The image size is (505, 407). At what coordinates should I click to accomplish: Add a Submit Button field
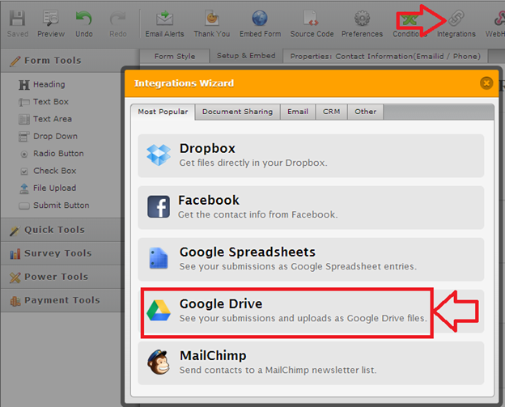click(53, 206)
